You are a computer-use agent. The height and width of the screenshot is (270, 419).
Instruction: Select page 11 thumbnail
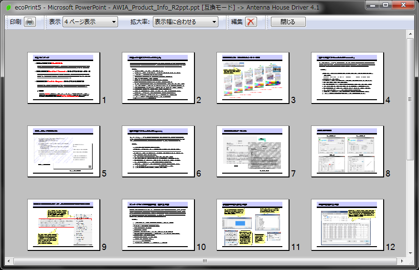coord(253,225)
